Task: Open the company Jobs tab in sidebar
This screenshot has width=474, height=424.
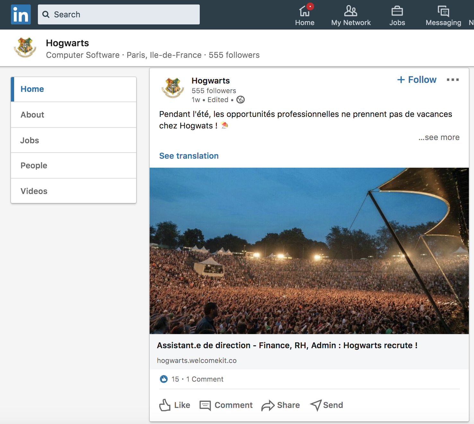Action: point(30,140)
